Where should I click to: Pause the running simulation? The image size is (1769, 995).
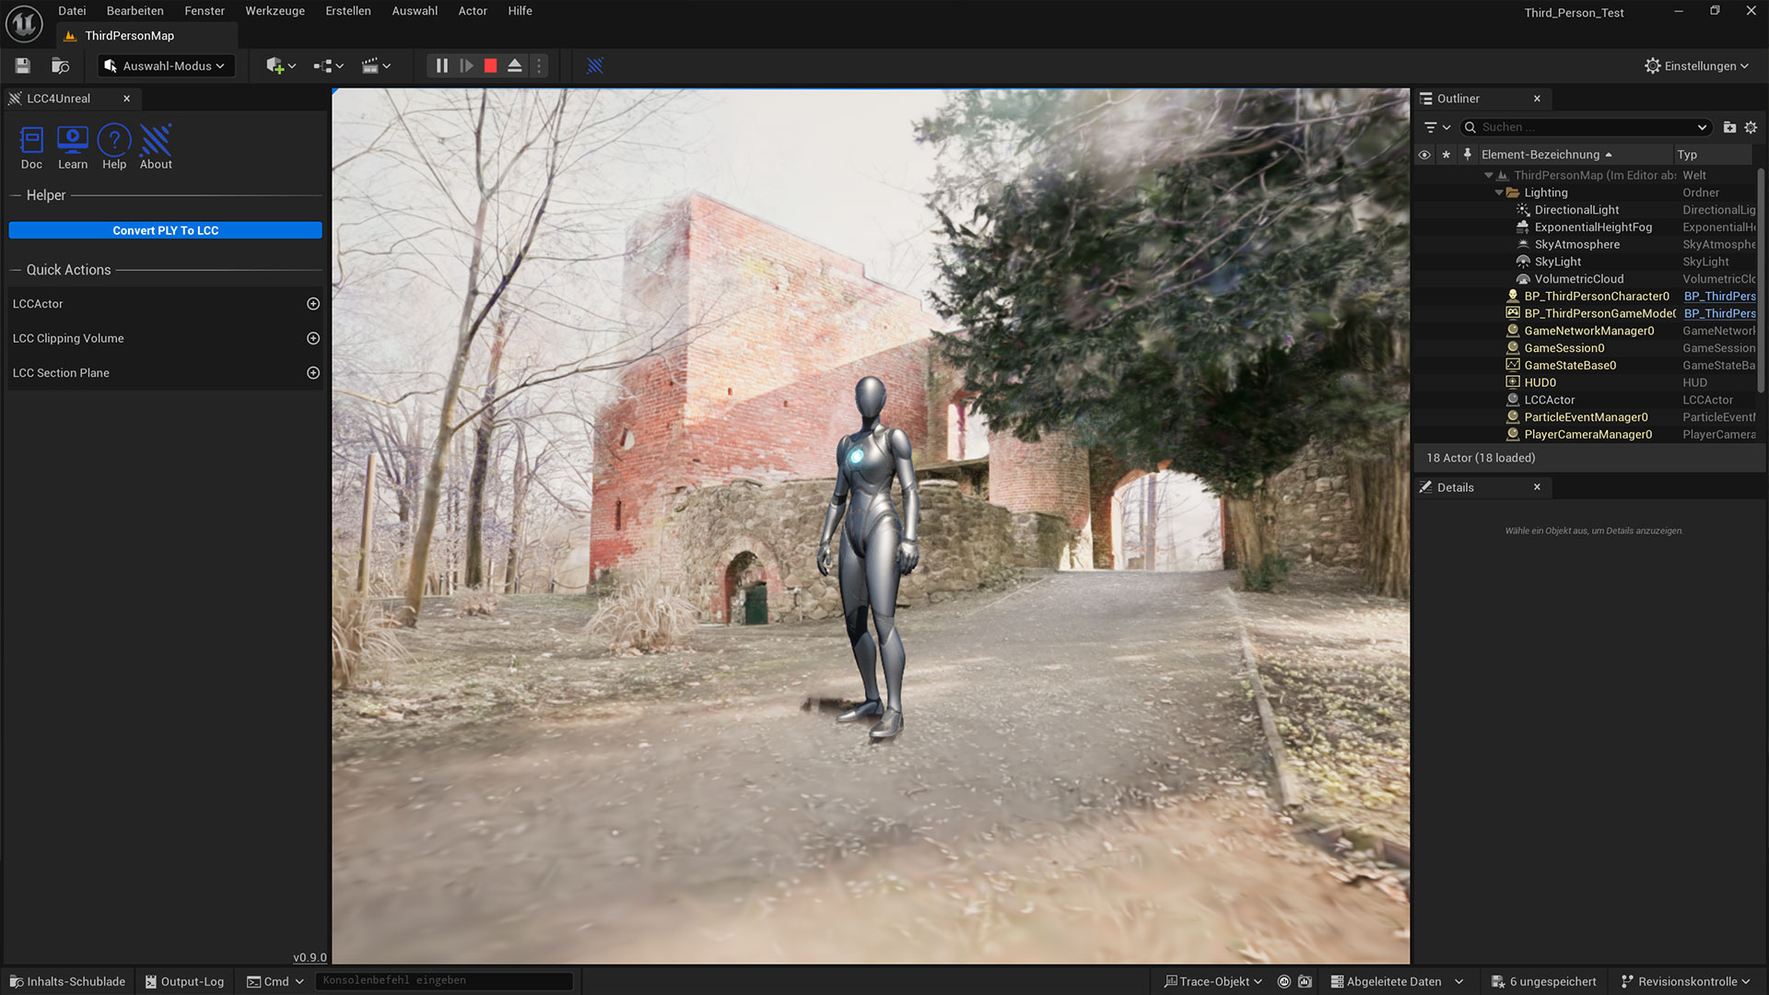[x=441, y=65]
